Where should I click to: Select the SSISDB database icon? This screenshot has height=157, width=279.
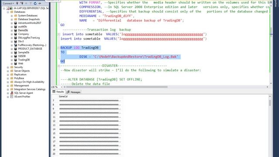point(16,56)
